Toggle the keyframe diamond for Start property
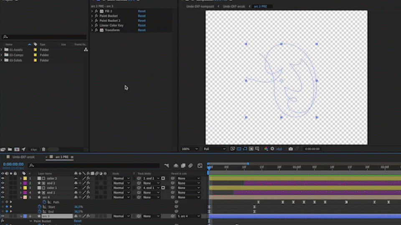 tap(7, 207)
